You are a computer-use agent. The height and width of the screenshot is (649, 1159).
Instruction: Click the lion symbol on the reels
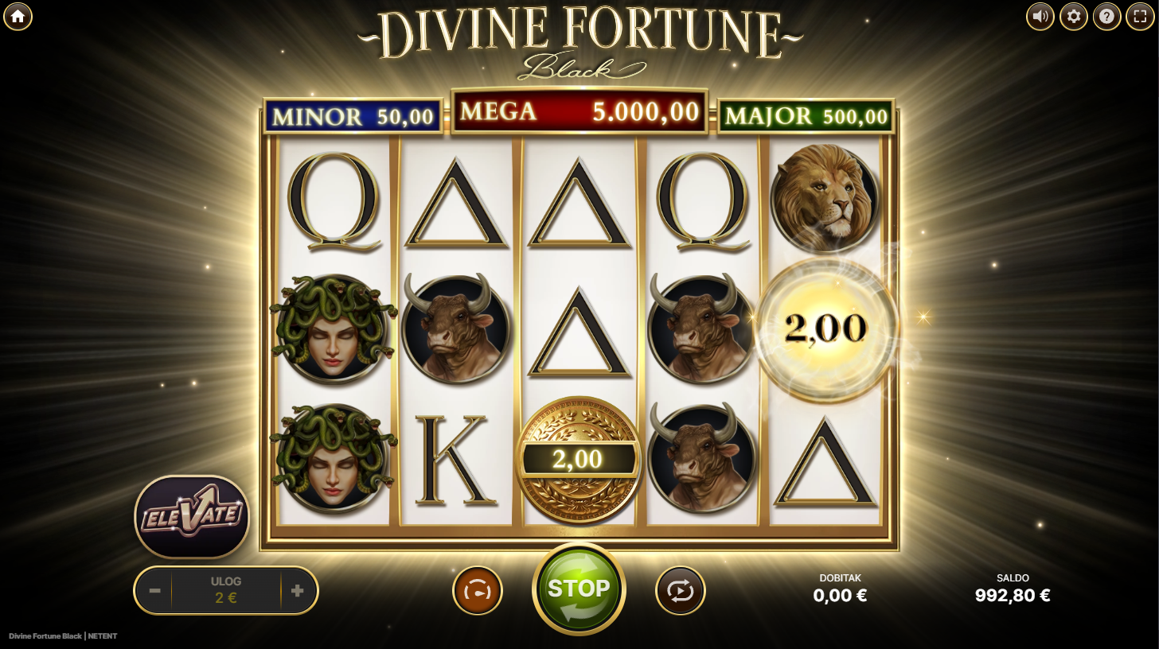tap(825, 197)
